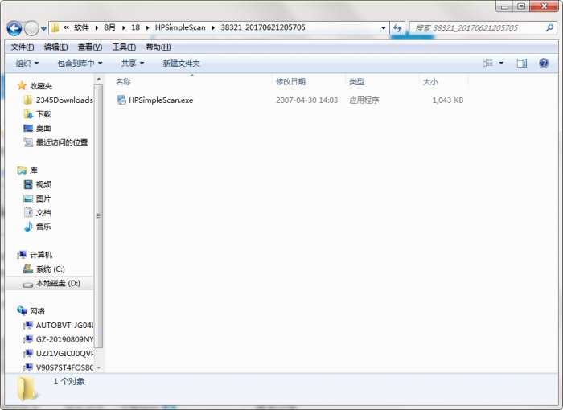Open the 编辑(E) menu

(55, 47)
